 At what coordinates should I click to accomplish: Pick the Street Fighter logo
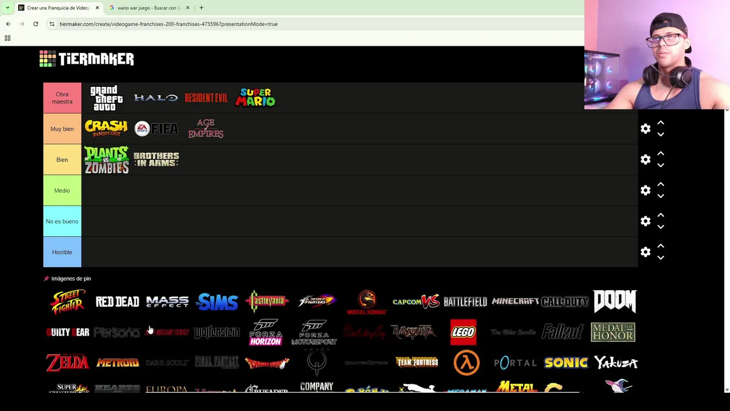click(68, 301)
